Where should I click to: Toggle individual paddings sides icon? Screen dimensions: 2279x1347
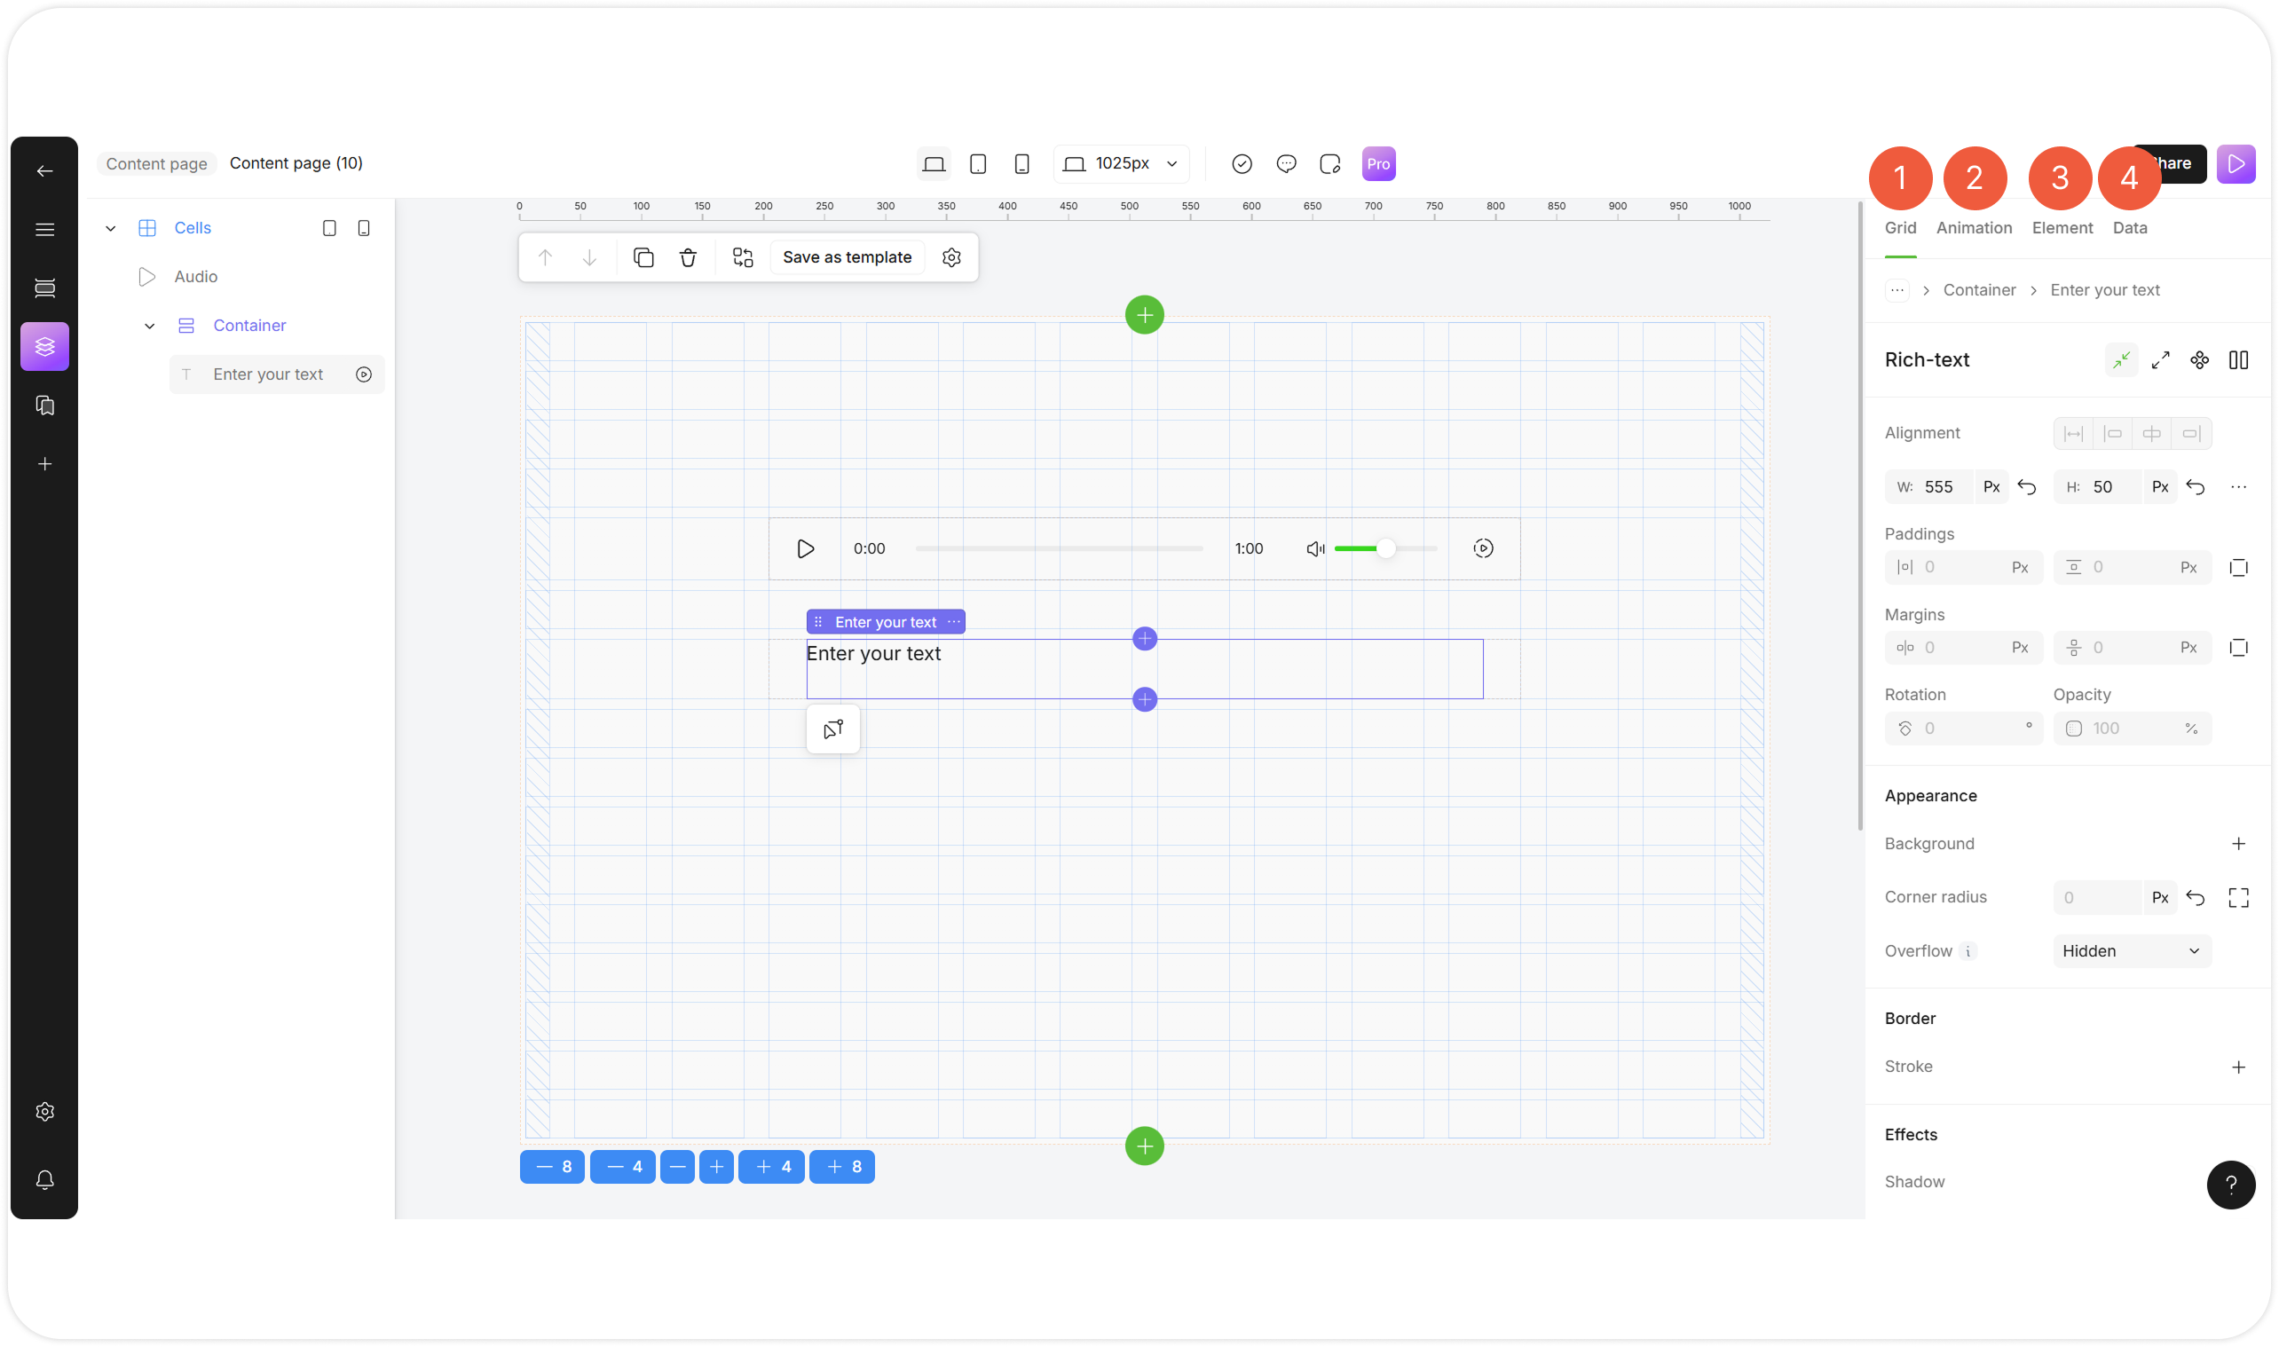pyautogui.click(x=2237, y=567)
